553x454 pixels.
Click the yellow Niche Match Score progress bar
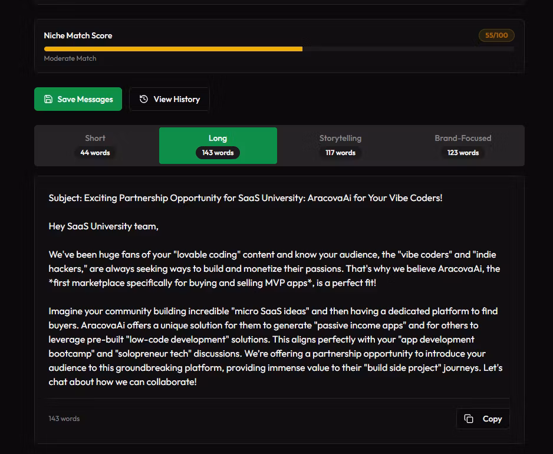click(173, 49)
